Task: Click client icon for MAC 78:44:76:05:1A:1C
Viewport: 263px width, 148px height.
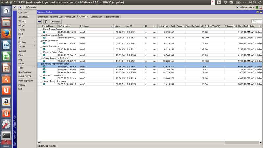Action: 44,55
